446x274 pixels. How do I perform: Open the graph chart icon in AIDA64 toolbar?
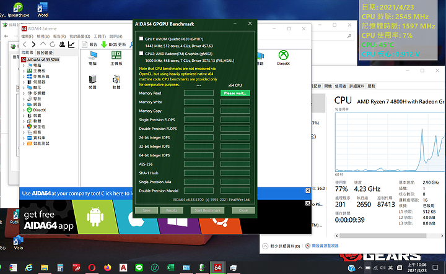pos(71,45)
